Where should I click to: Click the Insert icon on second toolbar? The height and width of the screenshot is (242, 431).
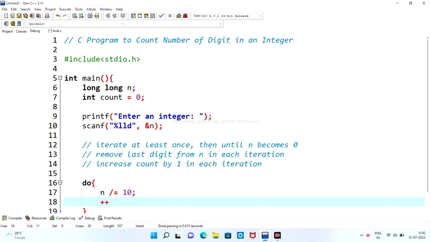tap(6, 24)
